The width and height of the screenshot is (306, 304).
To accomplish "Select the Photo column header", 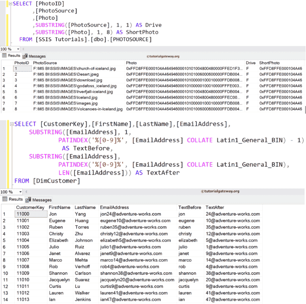I will (185, 63).
